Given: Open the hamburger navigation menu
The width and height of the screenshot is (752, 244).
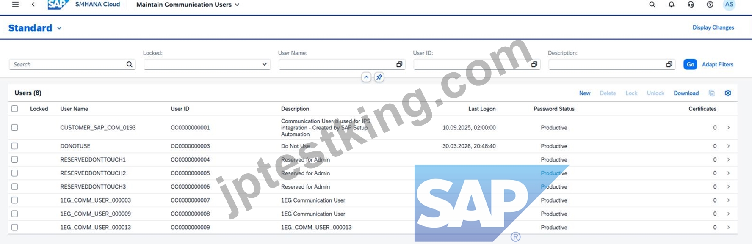Looking at the screenshot, I should [x=15, y=5].
